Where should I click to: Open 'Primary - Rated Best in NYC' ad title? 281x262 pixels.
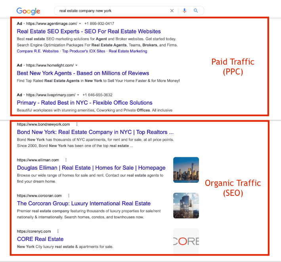click(84, 103)
